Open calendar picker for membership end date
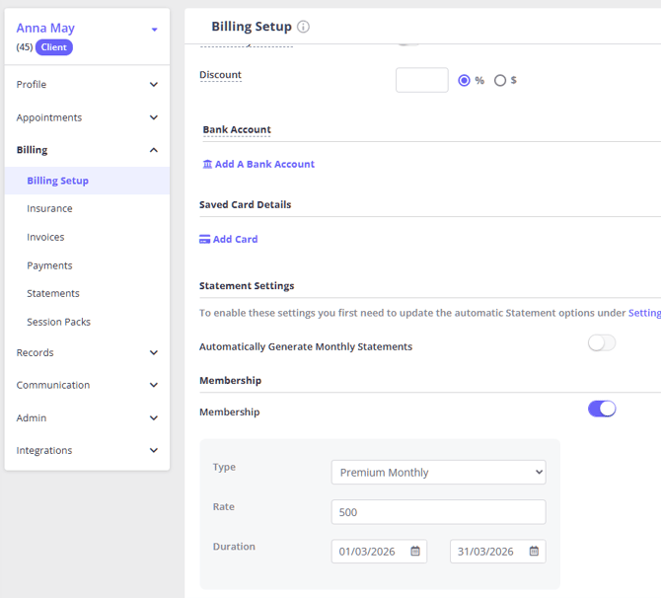The height and width of the screenshot is (598, 661). click(534, 552)
